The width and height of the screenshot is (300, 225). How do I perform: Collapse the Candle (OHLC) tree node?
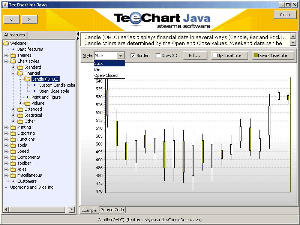[20, 79]
